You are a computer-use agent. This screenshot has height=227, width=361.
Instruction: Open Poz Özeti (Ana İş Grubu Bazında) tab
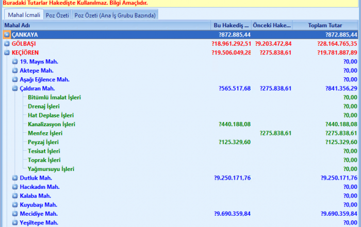pyautogui.click(x=115, y=15)
